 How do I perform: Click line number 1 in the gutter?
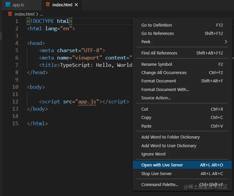click(x=17, y=21)
